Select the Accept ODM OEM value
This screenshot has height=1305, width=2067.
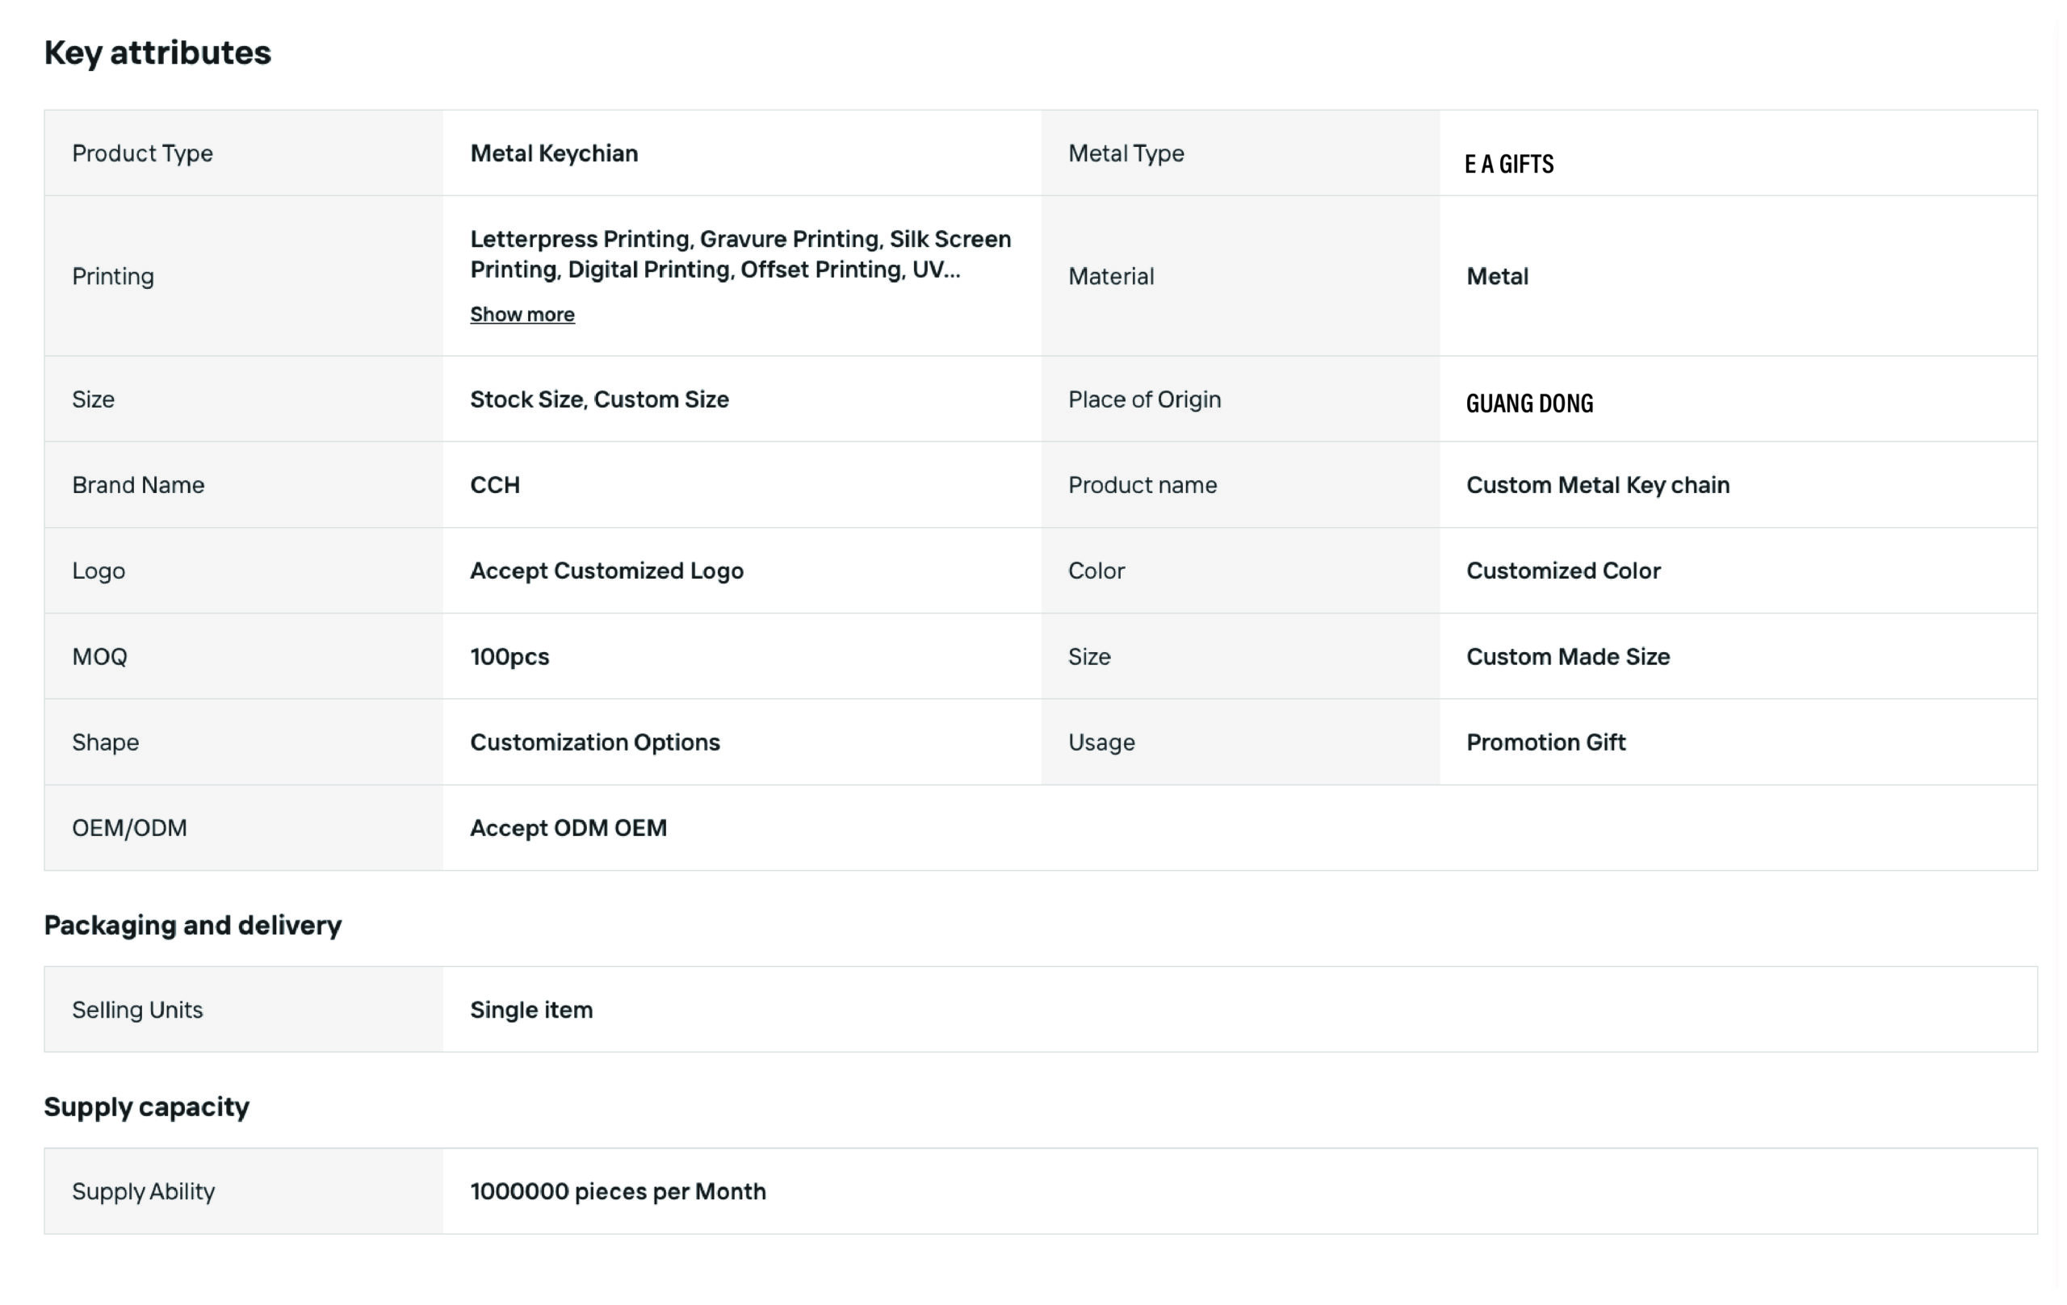click(x=568, y=828)
